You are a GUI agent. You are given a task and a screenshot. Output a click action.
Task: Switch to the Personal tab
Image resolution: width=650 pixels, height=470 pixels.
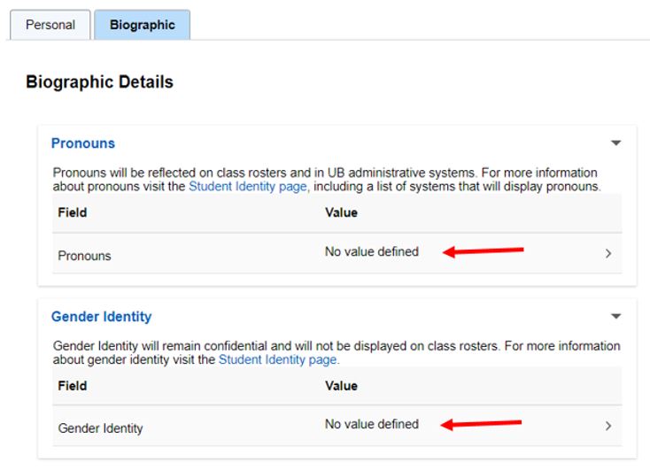[50, 25]
